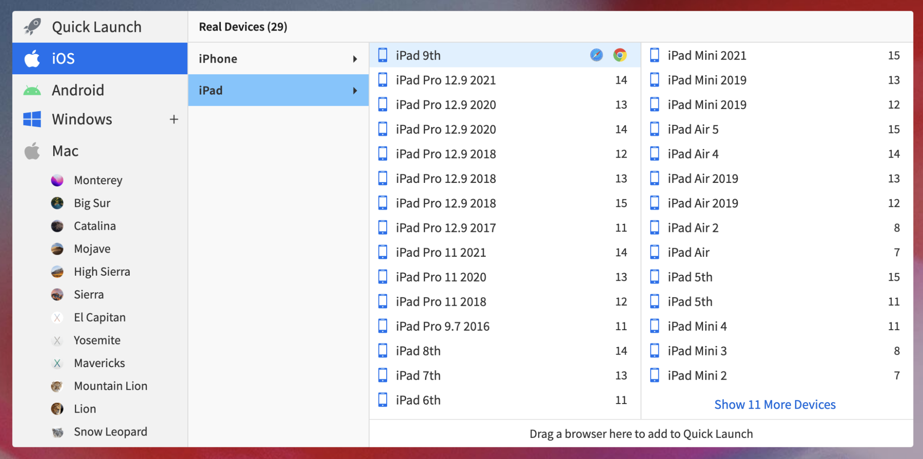This screenshot has height=459, width=923.
Task: Open the Mac section
Action: coord(64,150)
